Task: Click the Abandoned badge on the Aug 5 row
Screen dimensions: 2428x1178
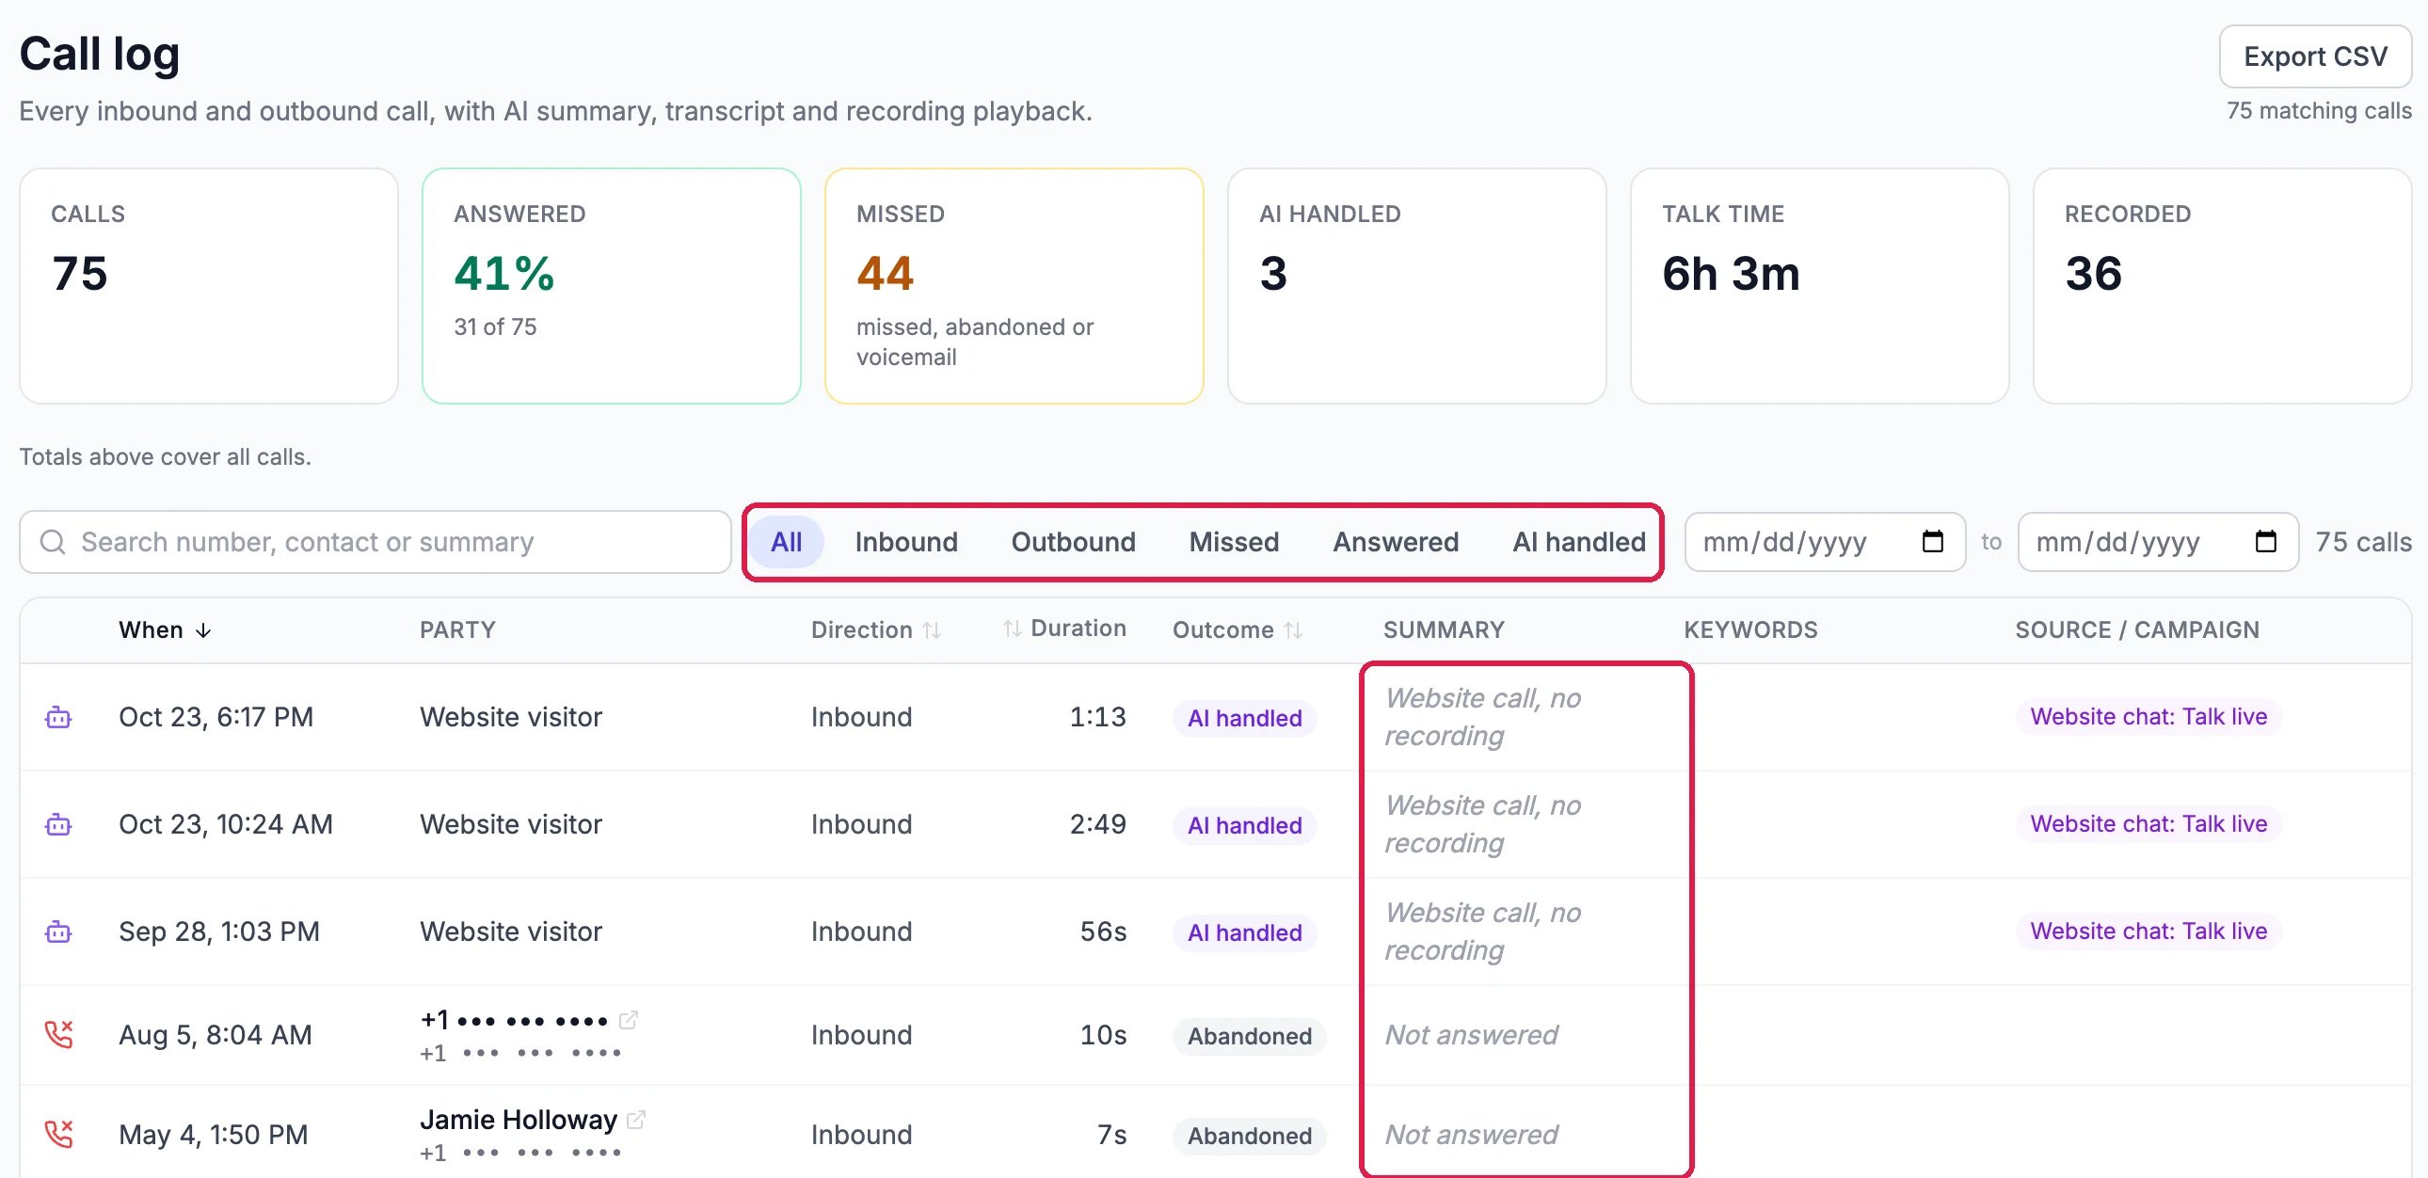Action: 1249,1037
